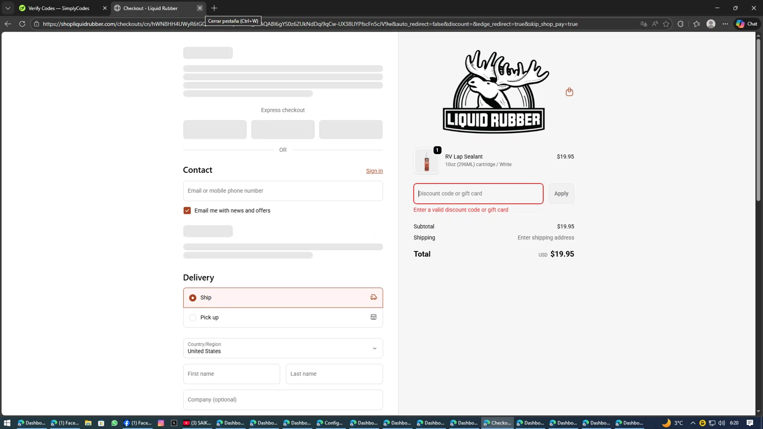This screenshot has height=429, width=763.
Task: Click RV Lap Sealant product name
Action: [464, 157]
